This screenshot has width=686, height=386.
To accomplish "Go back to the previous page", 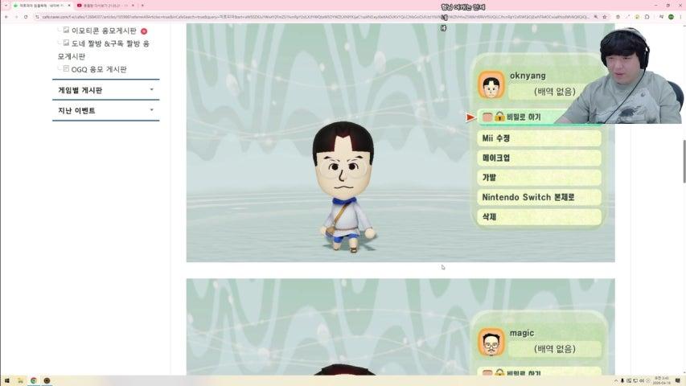I will pos(6,17).
